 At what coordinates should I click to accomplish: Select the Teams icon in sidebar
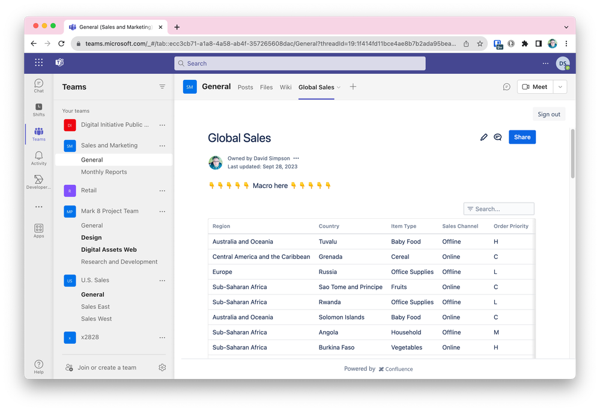pos(38,135)
